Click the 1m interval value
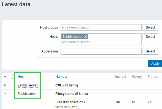Image resolution: width=162 pixels, height=109 pixels. [x=117, y=102]
